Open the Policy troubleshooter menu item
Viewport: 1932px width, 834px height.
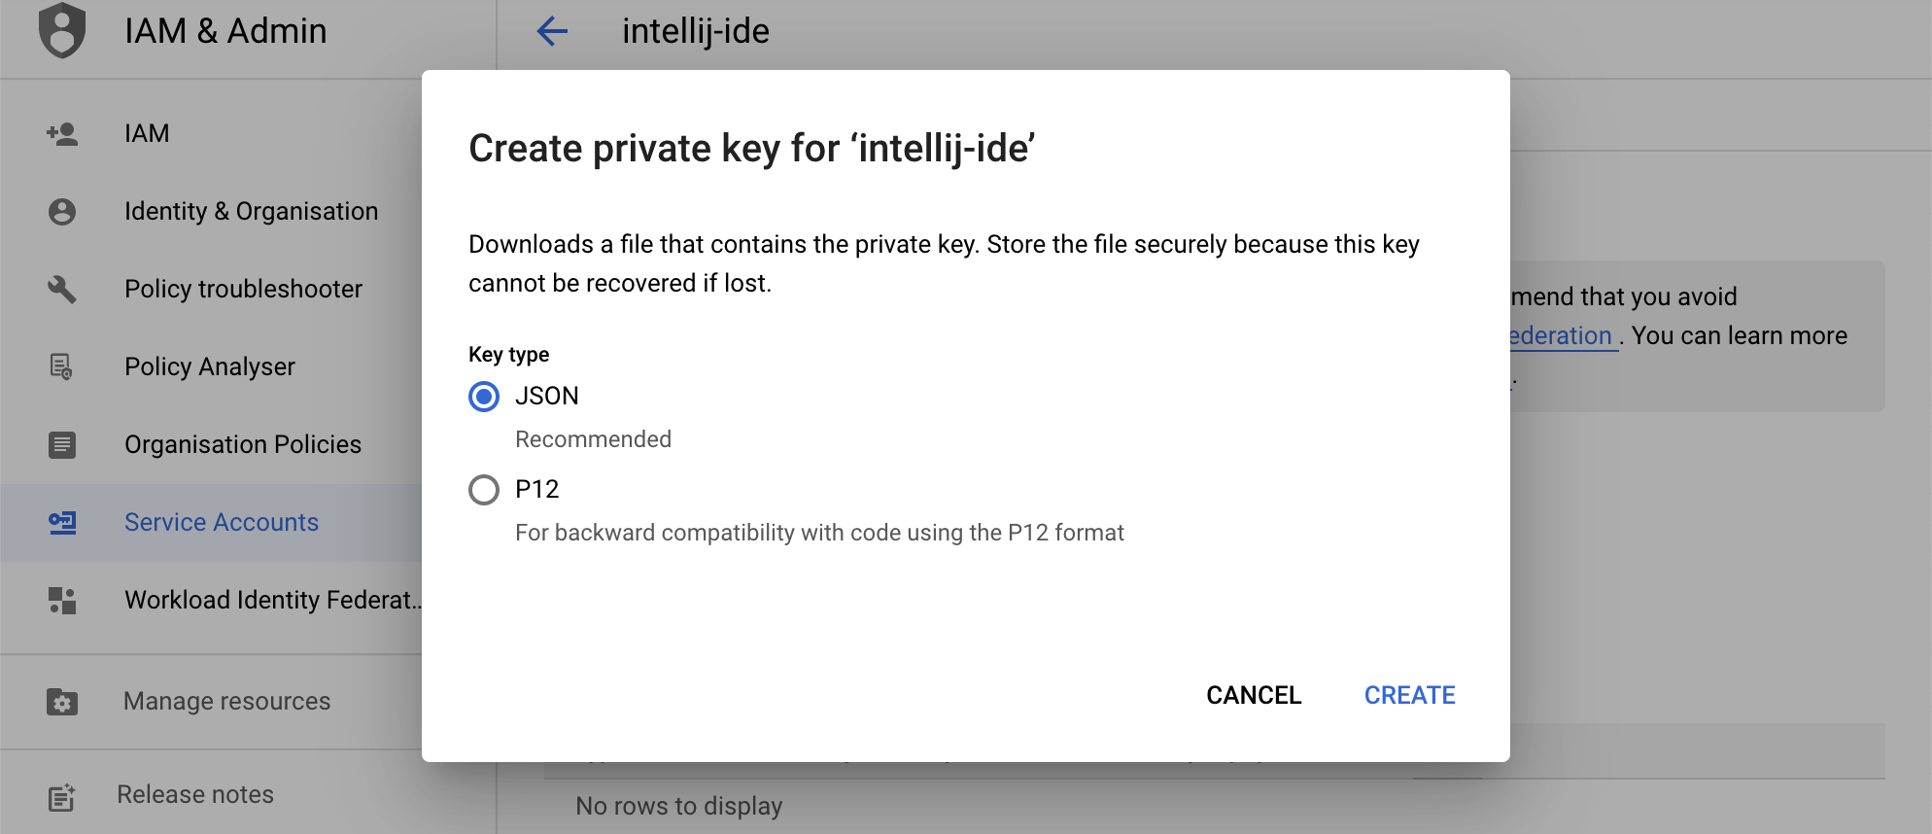tap(243, 290)
